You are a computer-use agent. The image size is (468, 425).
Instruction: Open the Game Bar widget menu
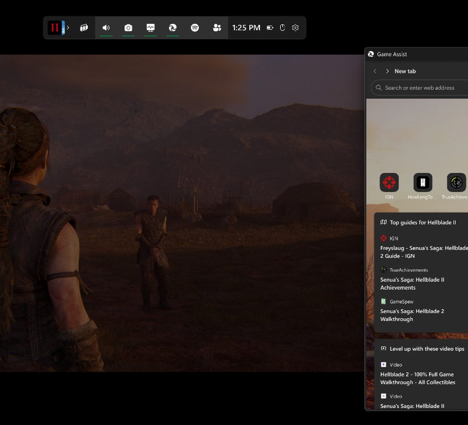click(x=84, y=28)
